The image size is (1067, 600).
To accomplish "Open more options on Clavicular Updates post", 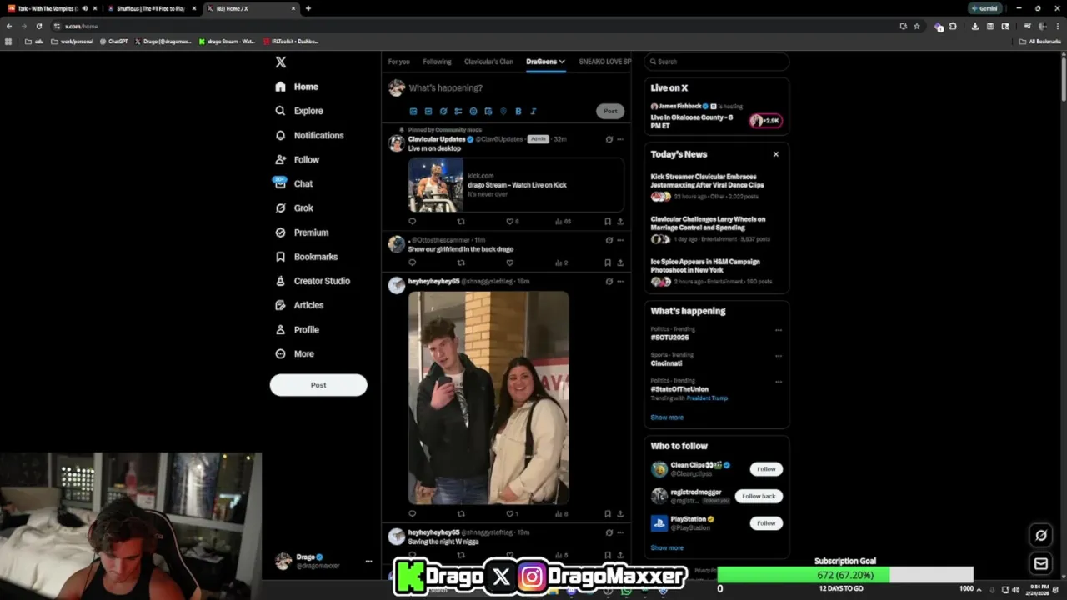I will (x=620, y=139).
